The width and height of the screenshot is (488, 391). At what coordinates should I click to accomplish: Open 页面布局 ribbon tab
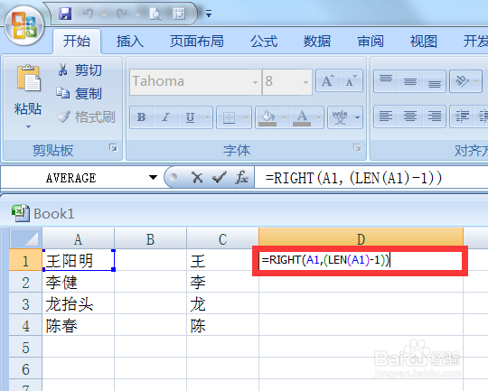(197, 41)
